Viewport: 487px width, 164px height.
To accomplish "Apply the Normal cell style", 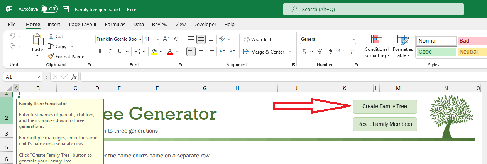I will point(436,41).
